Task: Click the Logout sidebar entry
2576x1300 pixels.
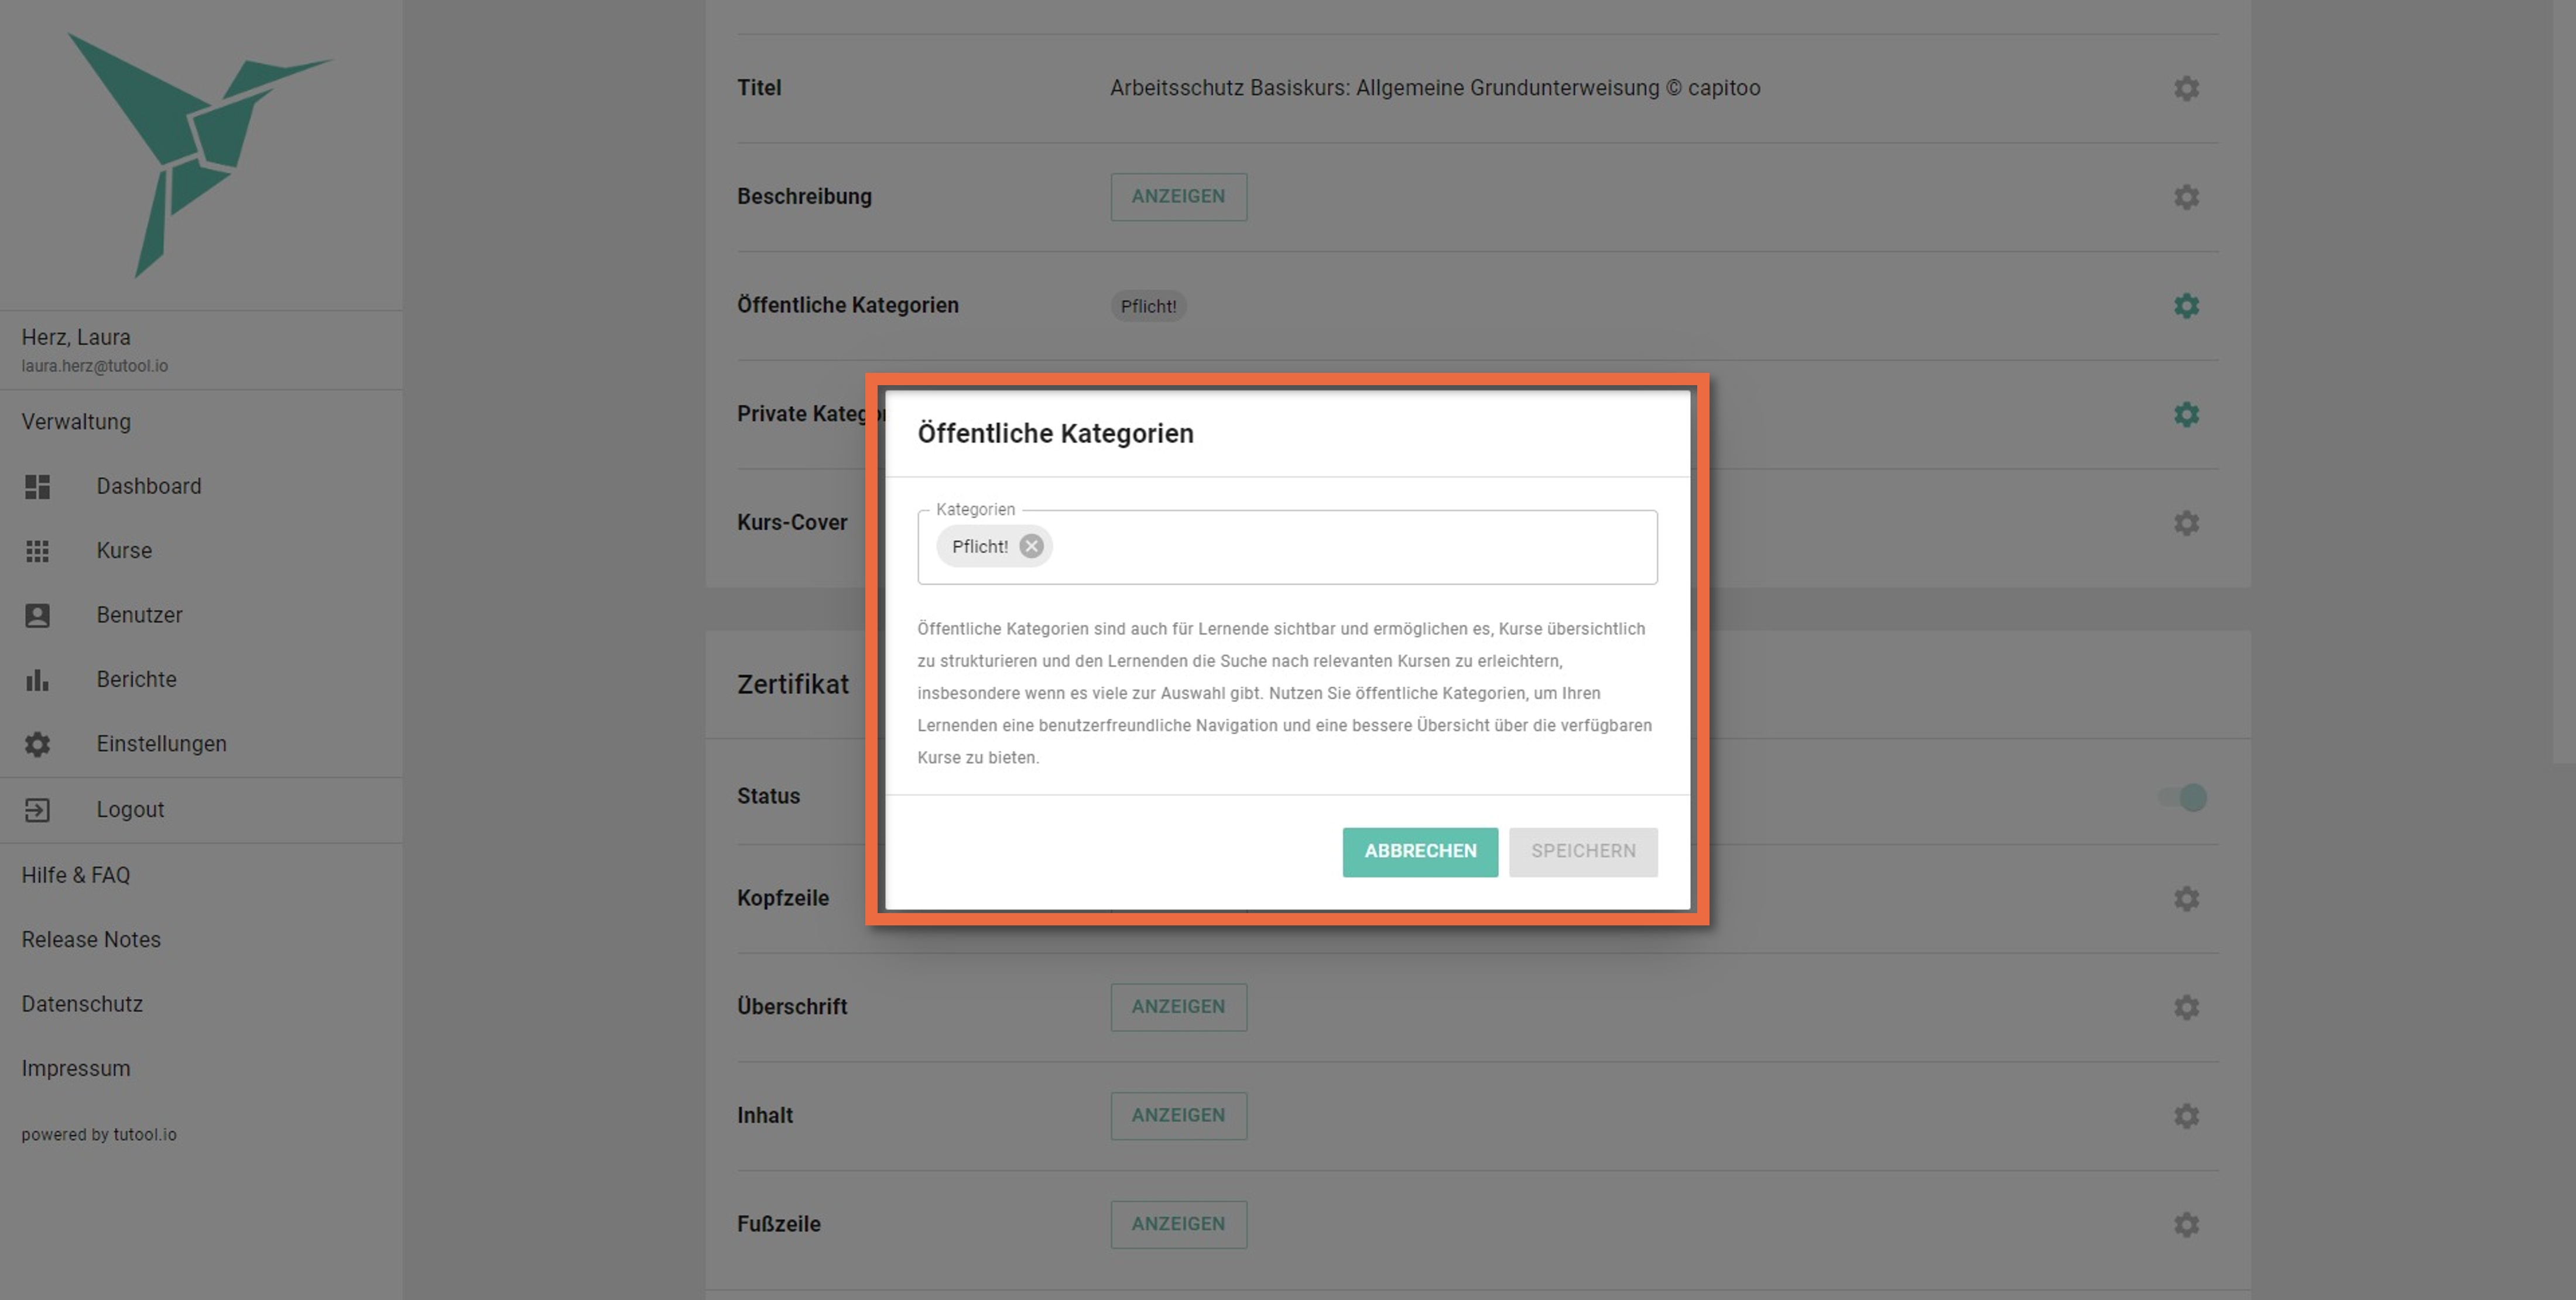Action: [130, 810]
